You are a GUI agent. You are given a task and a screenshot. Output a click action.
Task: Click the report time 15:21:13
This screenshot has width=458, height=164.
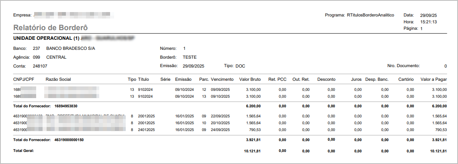click(x=429, y=22)
